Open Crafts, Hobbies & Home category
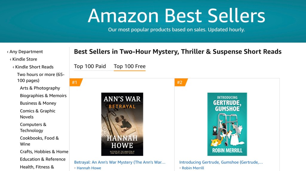306x171 pixels. [44, 152]
